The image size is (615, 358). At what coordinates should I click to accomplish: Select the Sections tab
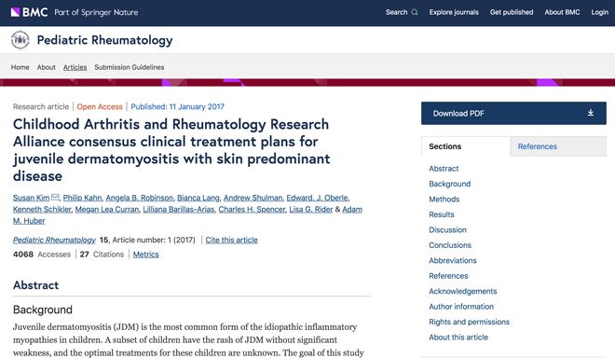(x=466, y=146)
